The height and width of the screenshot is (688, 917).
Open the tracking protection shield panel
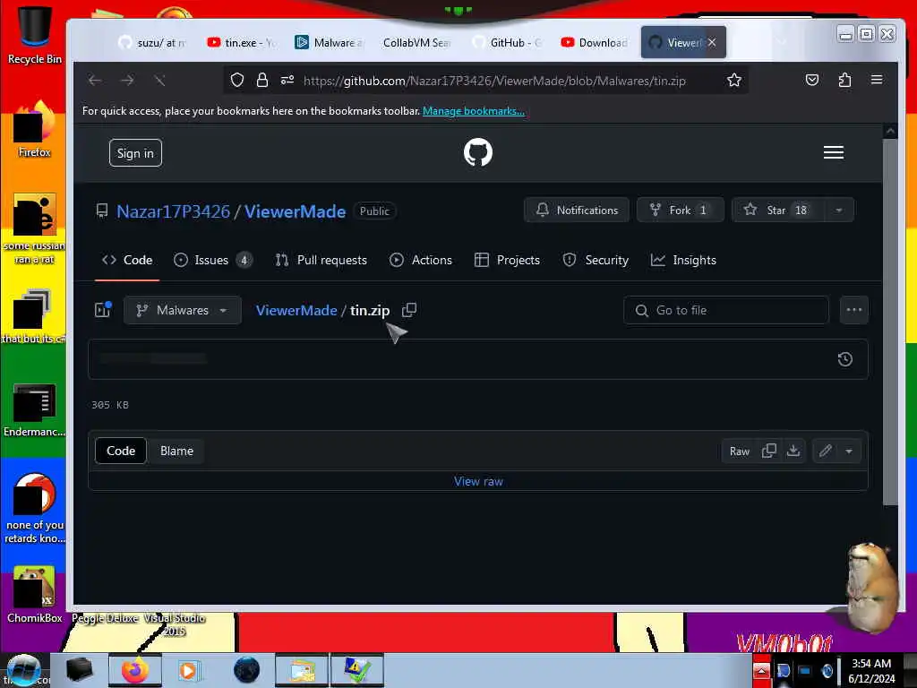coord(236,80)
